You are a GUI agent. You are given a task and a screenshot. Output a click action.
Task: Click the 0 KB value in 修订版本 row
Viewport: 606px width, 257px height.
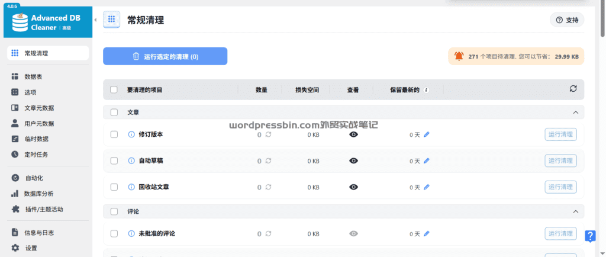314,135
